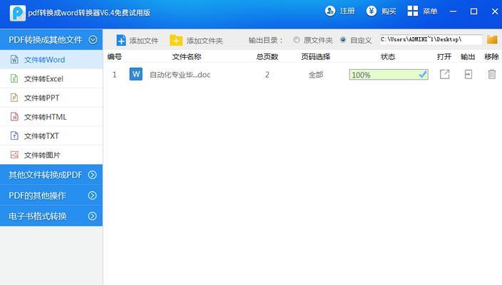Image resolution: width=502 pixels, height=285 pixels.
Task: Click the 文件转图片 sidebar icon
Action: click(14, 155)
